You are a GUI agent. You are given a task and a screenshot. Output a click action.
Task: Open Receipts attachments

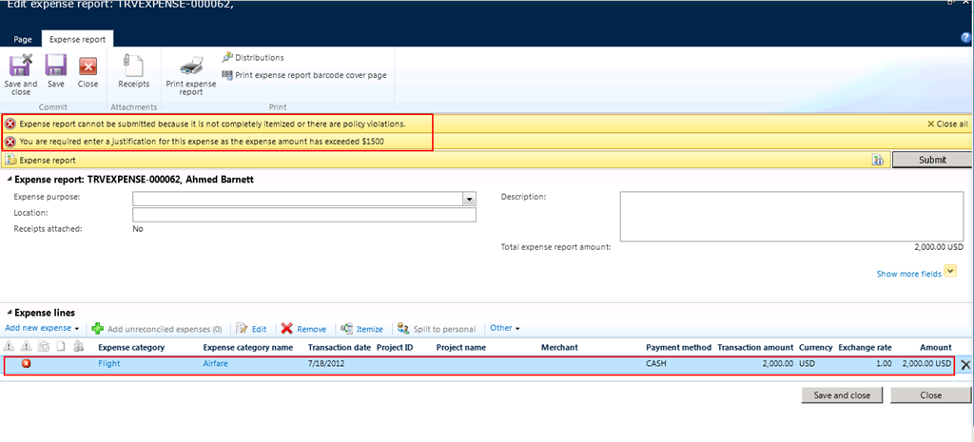133,68
